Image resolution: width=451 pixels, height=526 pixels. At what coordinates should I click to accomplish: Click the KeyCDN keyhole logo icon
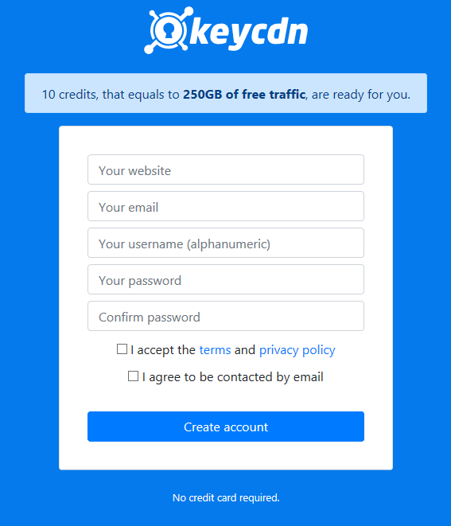click(169, 30)
